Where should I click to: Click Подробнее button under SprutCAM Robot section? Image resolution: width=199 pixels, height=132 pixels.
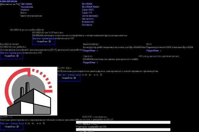click(x=12, y=56)
